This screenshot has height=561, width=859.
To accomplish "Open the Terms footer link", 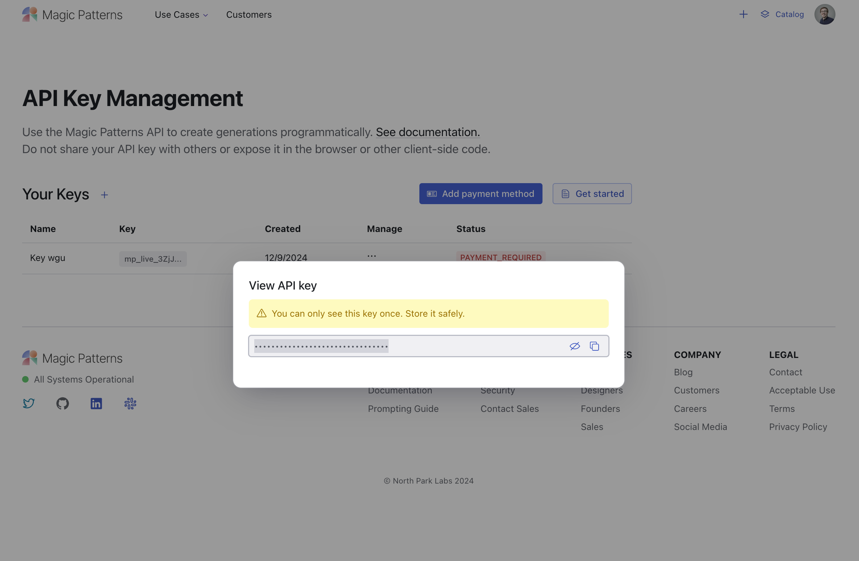I will point(782,409).
